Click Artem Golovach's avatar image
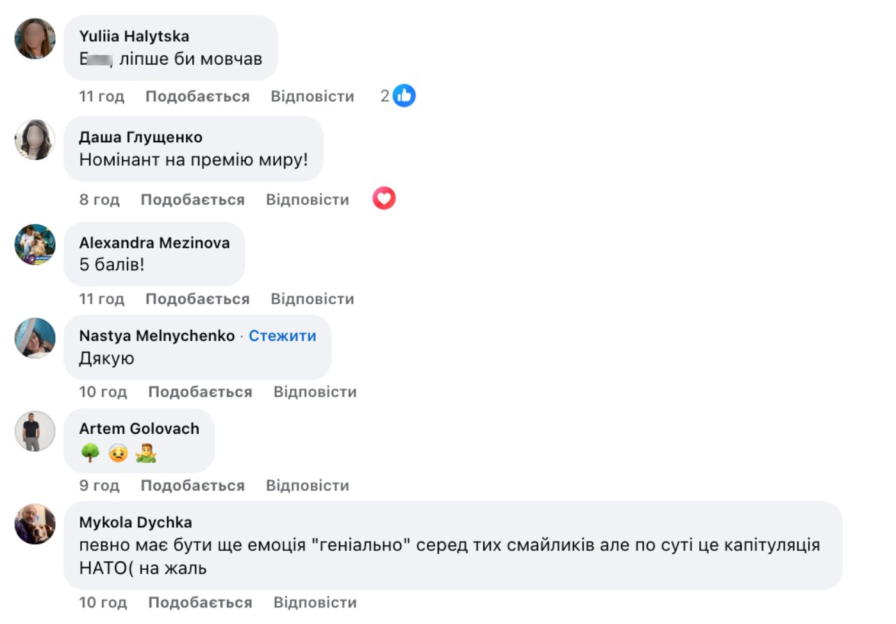This screenshot has width=896, height=624. (x=35, y=431)
